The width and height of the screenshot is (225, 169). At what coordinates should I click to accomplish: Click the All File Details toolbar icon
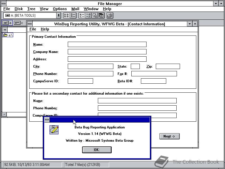(73, 15)
